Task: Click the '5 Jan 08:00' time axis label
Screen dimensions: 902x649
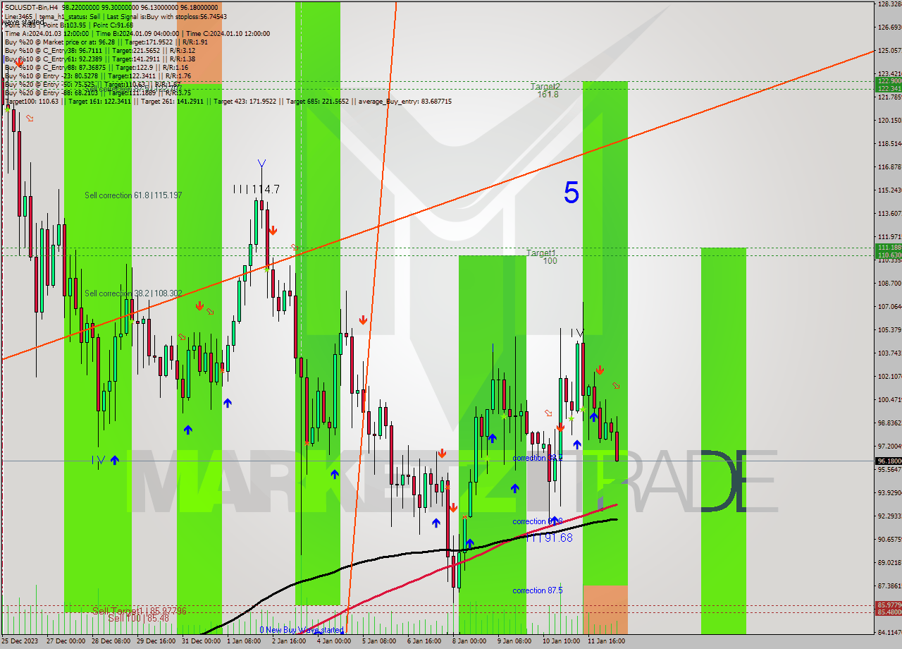Action: 379,641
